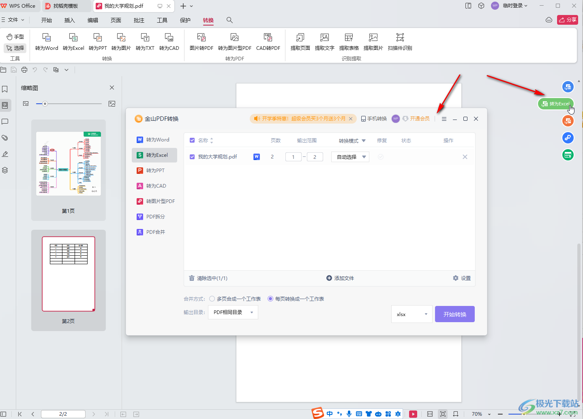Click the 转为图片 ribbon icon
Screen dimensions: 583x419
(121, 42)
